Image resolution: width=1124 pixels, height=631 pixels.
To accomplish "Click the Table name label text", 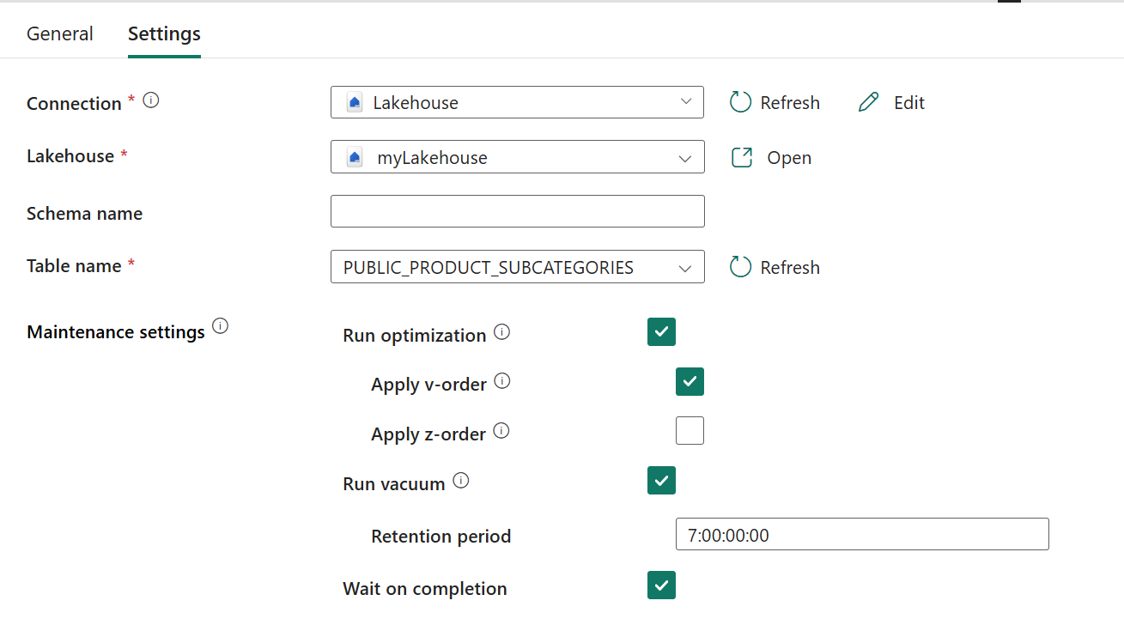I will (x=74, y=266).
